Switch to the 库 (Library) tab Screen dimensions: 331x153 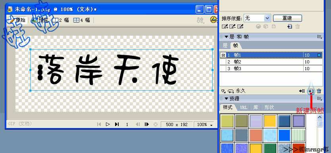click(x=256, y=107)
